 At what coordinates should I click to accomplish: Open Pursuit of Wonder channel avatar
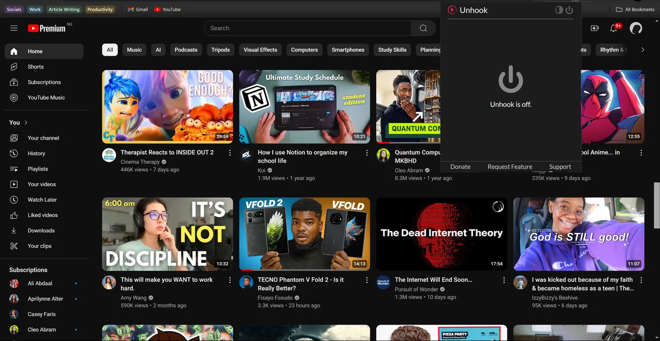click(x=383, y=282)
